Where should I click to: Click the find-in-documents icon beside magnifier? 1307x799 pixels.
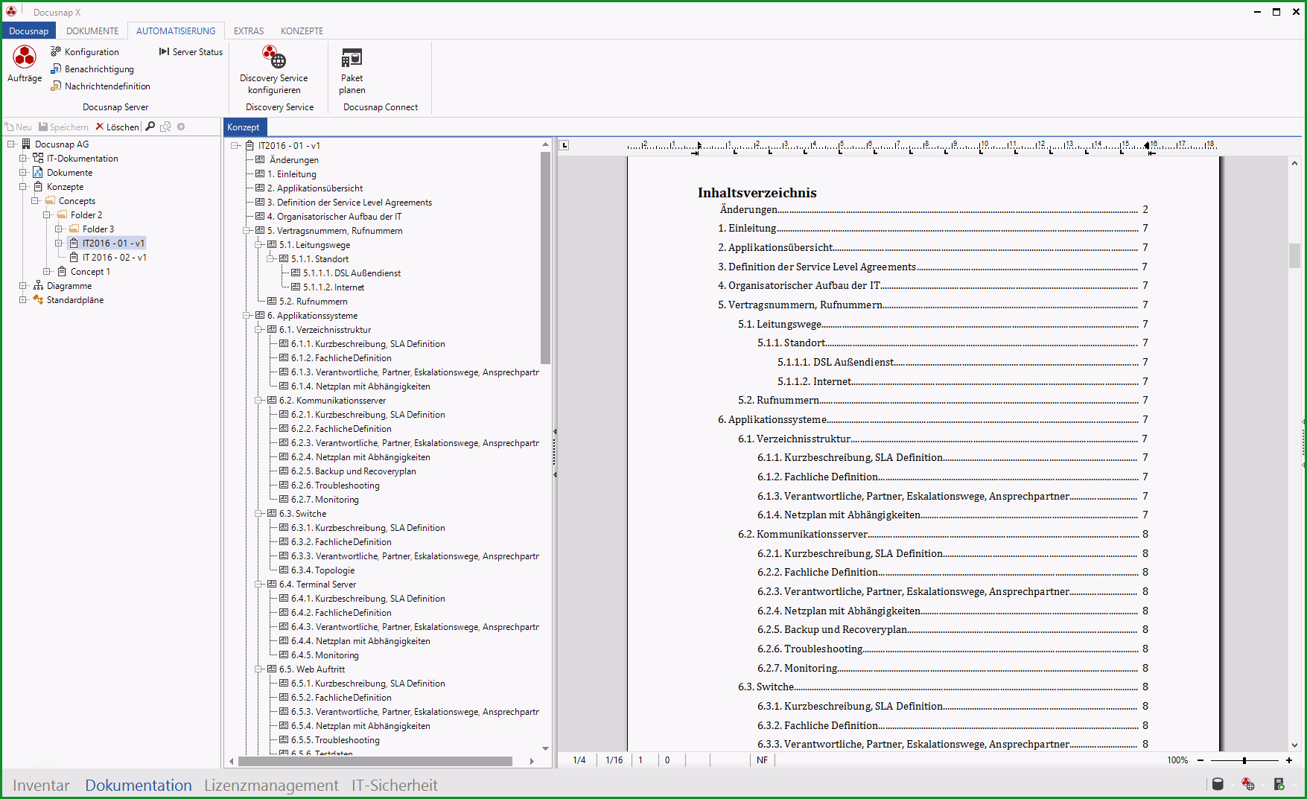click(x=165, y=127)
